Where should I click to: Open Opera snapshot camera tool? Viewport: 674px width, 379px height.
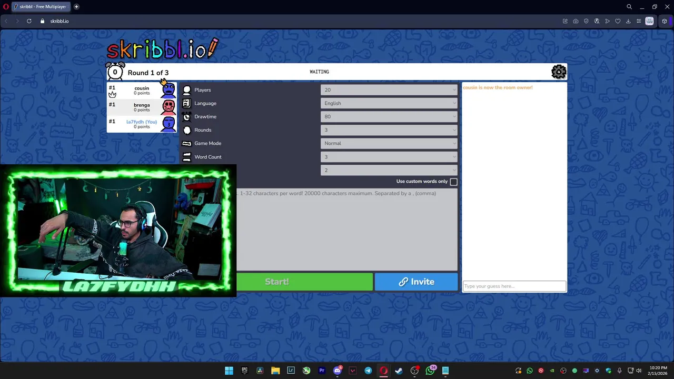pyautogui.click(x=576, y=21)
